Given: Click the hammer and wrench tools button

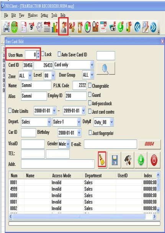Looking at the screenshot, I should (128, 160).
